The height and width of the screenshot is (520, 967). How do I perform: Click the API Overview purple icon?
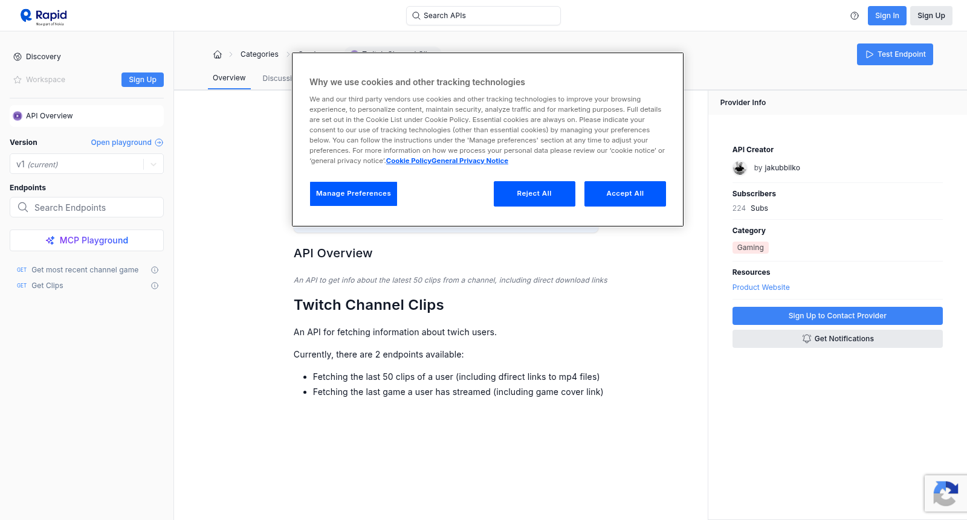point(18,116)
